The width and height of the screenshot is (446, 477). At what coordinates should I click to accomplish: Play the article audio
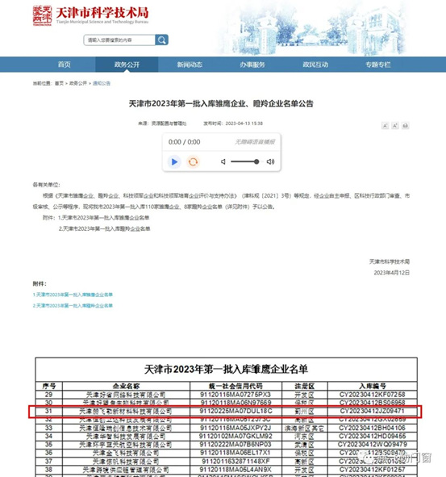(x=174, y=162)
